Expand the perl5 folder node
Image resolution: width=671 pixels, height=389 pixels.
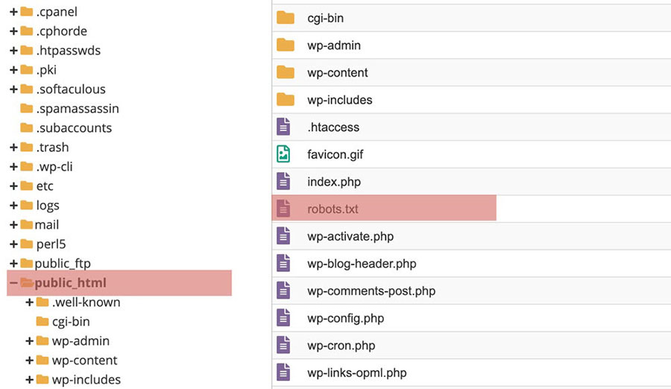[x=13, y=244]
